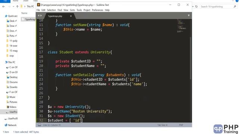Open address bar history dropdown in Explorer
Image resolution: width=239 pixels, height=134 pixels.
coord(193,7)
